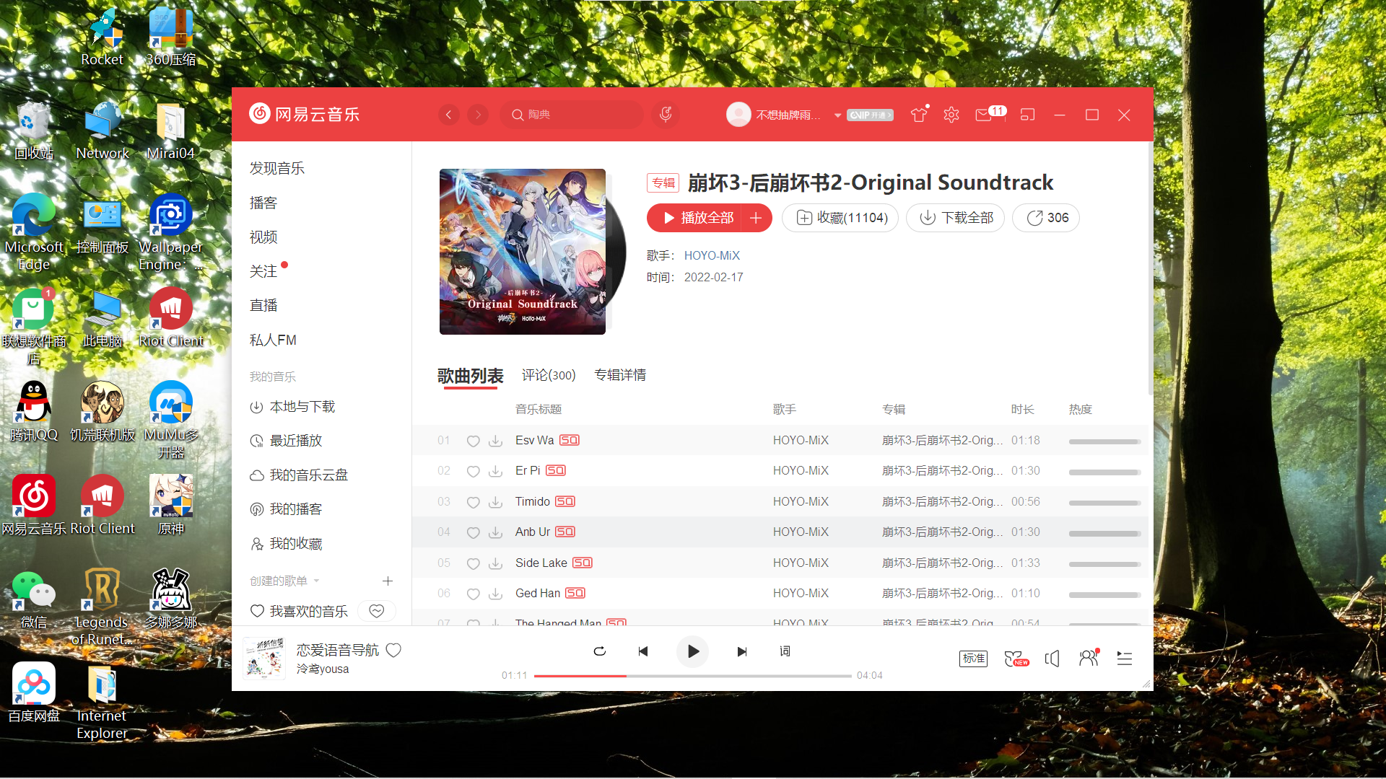Switch to the 专辑详情 tab

620,375
